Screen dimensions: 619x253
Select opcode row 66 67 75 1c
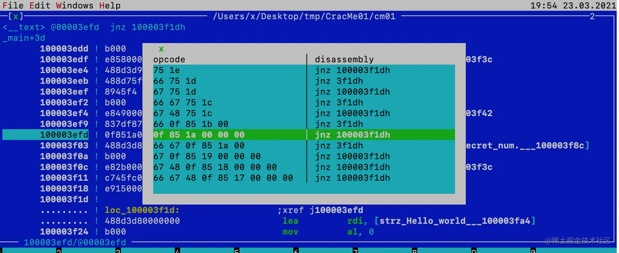pyautogui.click(x=304, y=102)
